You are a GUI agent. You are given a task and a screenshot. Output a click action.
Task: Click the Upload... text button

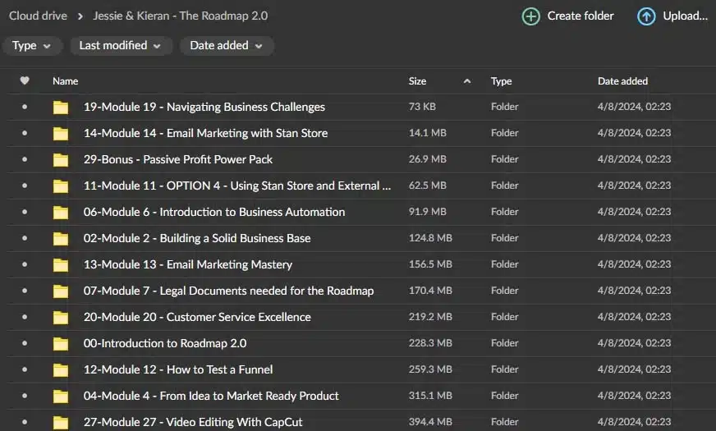686,16
